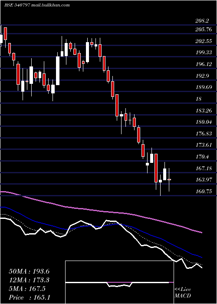Click the 160.75 price label
This screenshot has height=304, width=217.
coord(204,192)
